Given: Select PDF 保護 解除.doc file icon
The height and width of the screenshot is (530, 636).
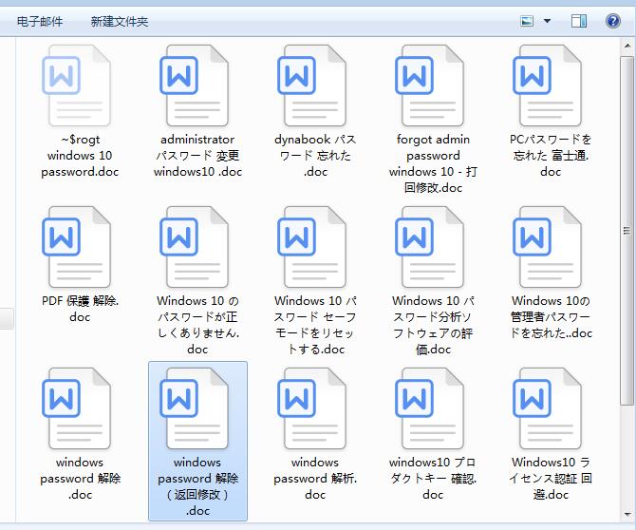Looking at the screenshot, I should tap(76, 247).
